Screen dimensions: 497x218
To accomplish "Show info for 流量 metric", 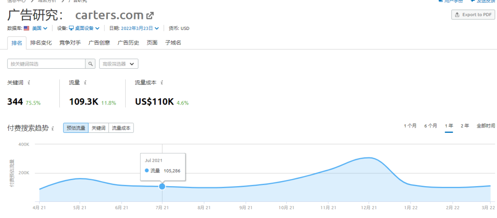I will tap(85, 82).
